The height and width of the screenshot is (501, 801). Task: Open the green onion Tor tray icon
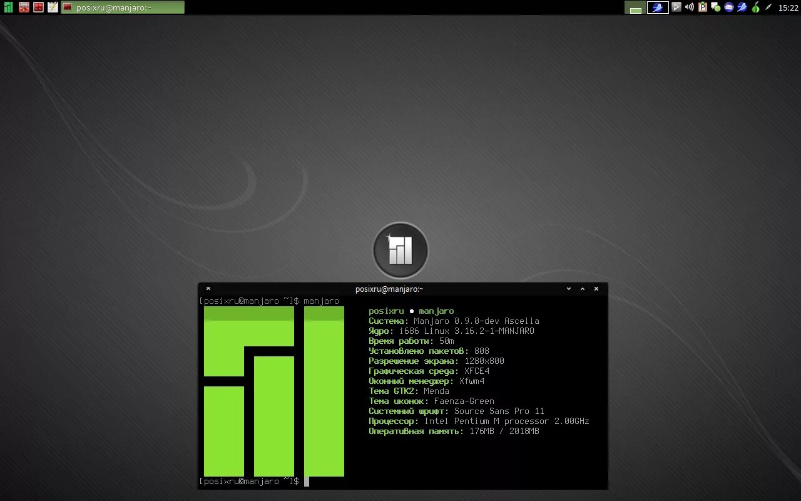(755, 8)
